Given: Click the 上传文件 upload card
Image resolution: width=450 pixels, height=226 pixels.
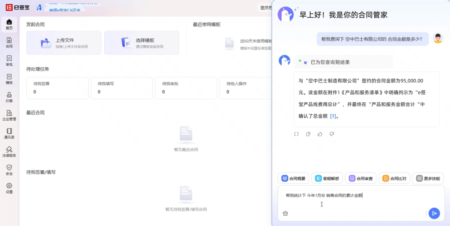Looking at the screenshot, I should [x=64, y=43].
